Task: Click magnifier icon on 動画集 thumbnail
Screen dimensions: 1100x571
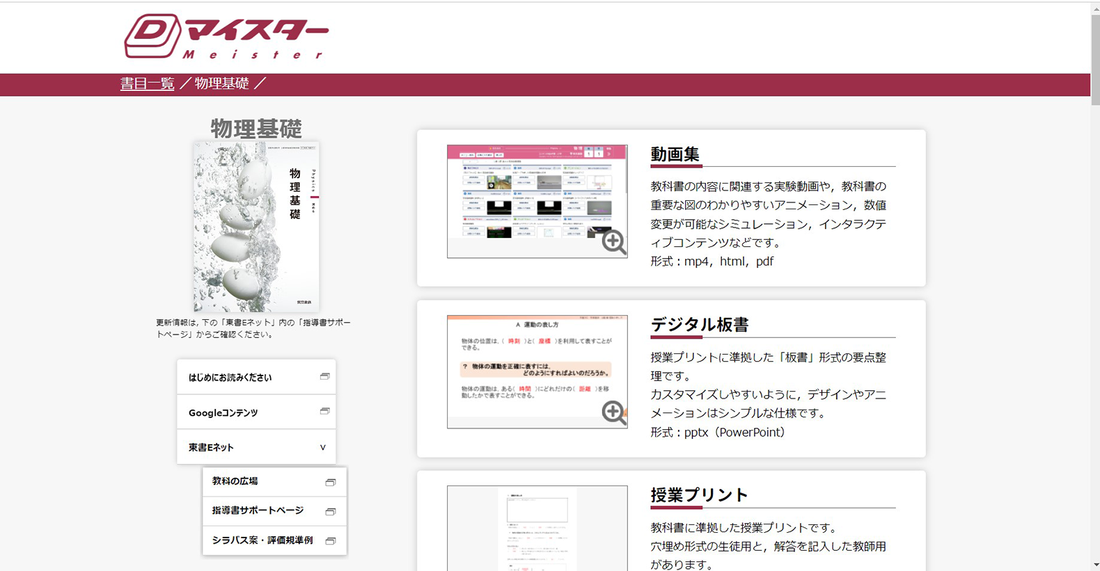Action: coord(613,242)
